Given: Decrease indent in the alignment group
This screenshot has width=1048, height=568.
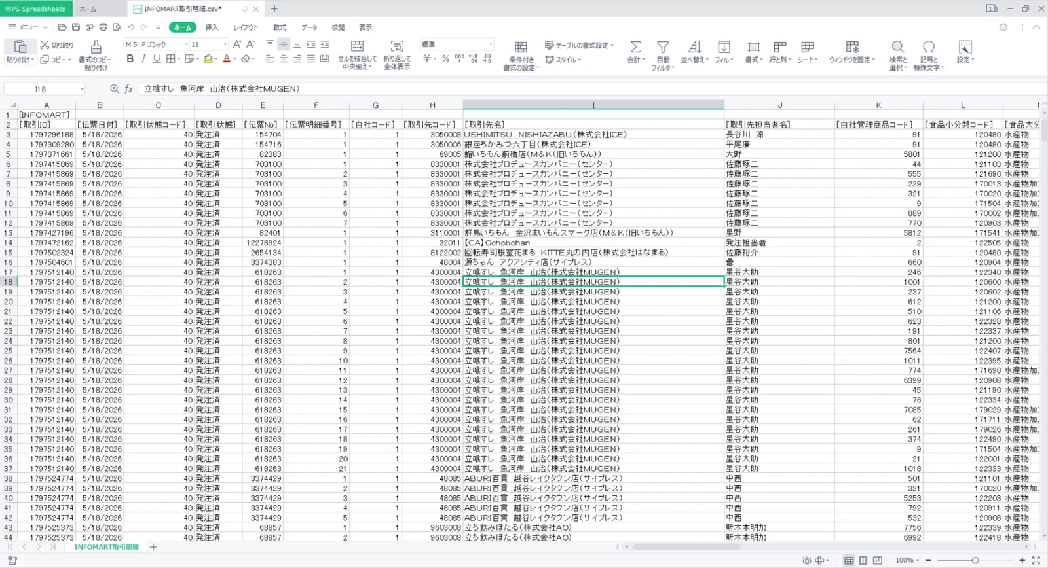Looking at the screenshot, I should (x=311, y=44).
